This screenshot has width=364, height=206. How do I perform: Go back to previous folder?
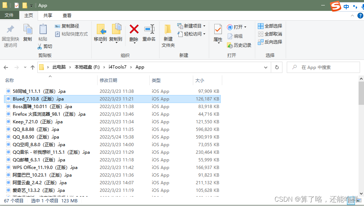click(6, 67)
